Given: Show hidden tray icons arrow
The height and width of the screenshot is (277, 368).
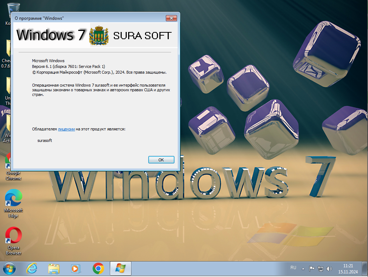Looking at the screenshot, I should click(x=303, y=268).
